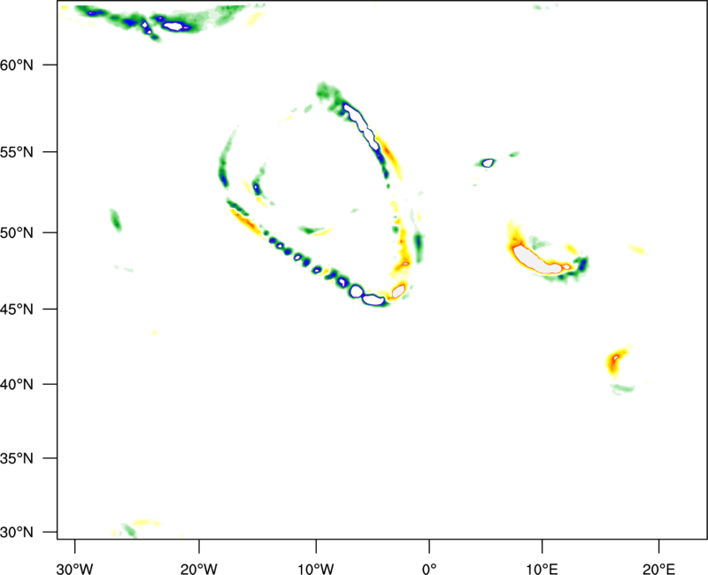Click the 20°E longitude label
This screenshot has height=575, width=708.
tap(658, 569)
